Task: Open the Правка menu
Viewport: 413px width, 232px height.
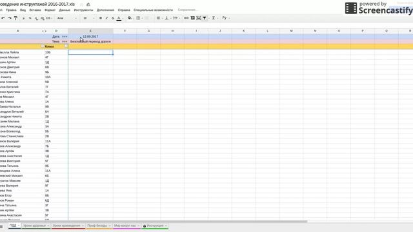Action: tap(11, 10)
